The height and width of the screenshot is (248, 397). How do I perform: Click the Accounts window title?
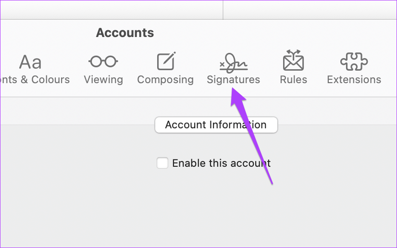point(125,33)
